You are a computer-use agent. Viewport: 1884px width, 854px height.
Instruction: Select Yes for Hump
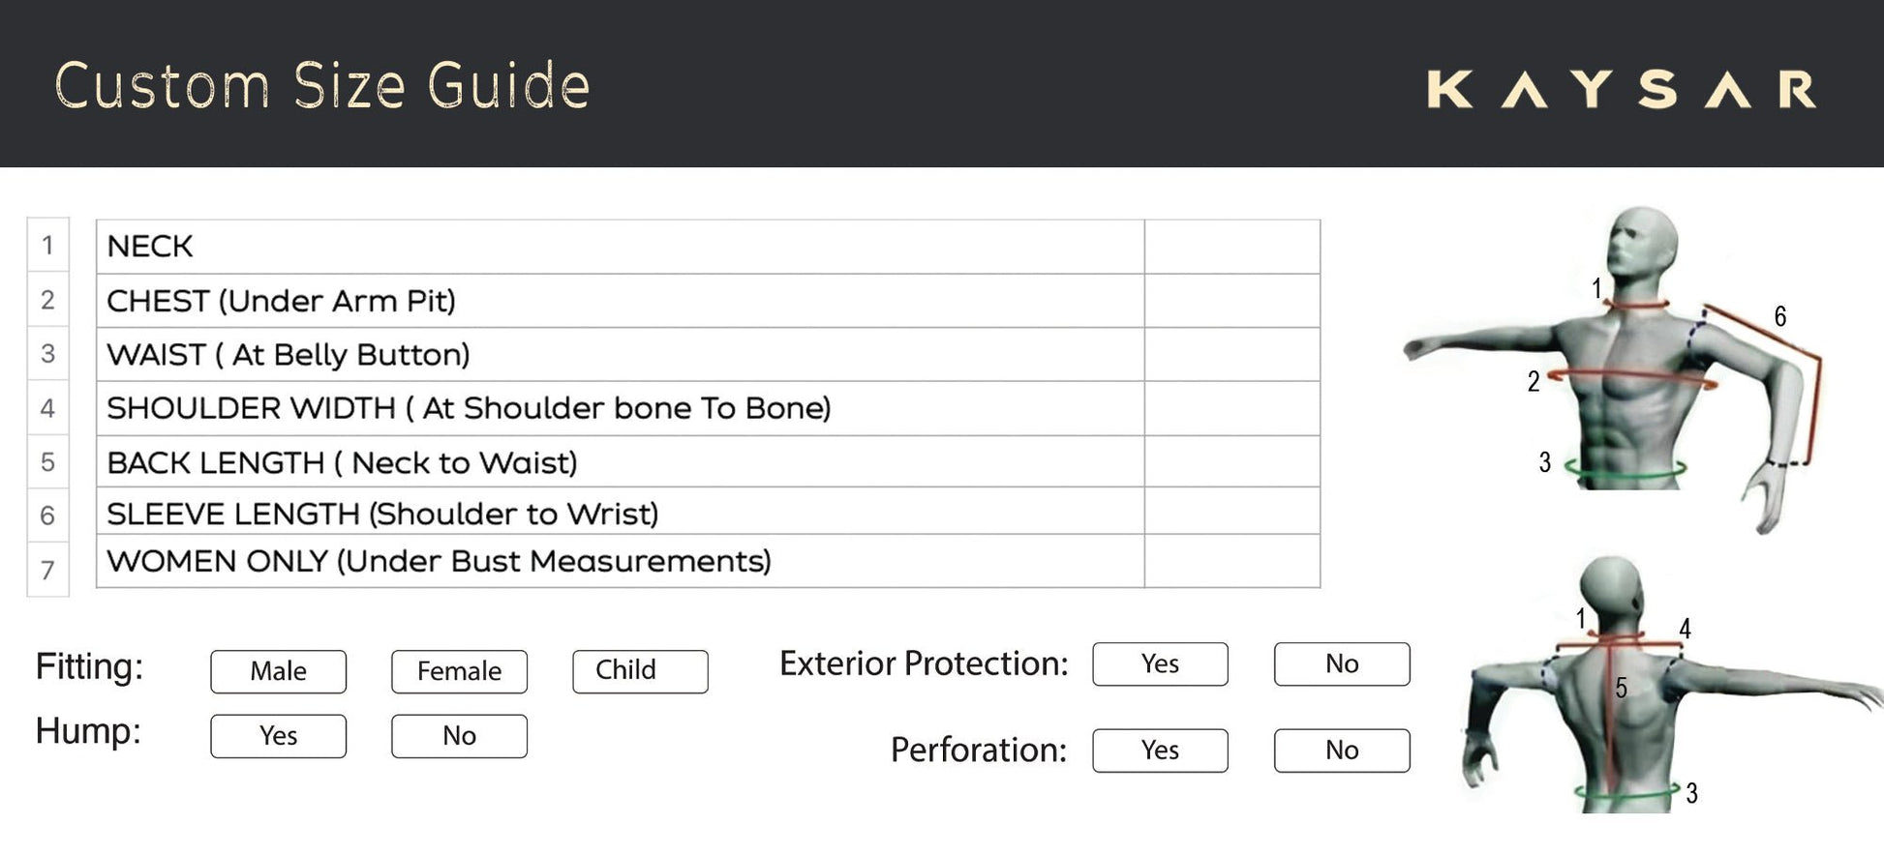(278, 736)
